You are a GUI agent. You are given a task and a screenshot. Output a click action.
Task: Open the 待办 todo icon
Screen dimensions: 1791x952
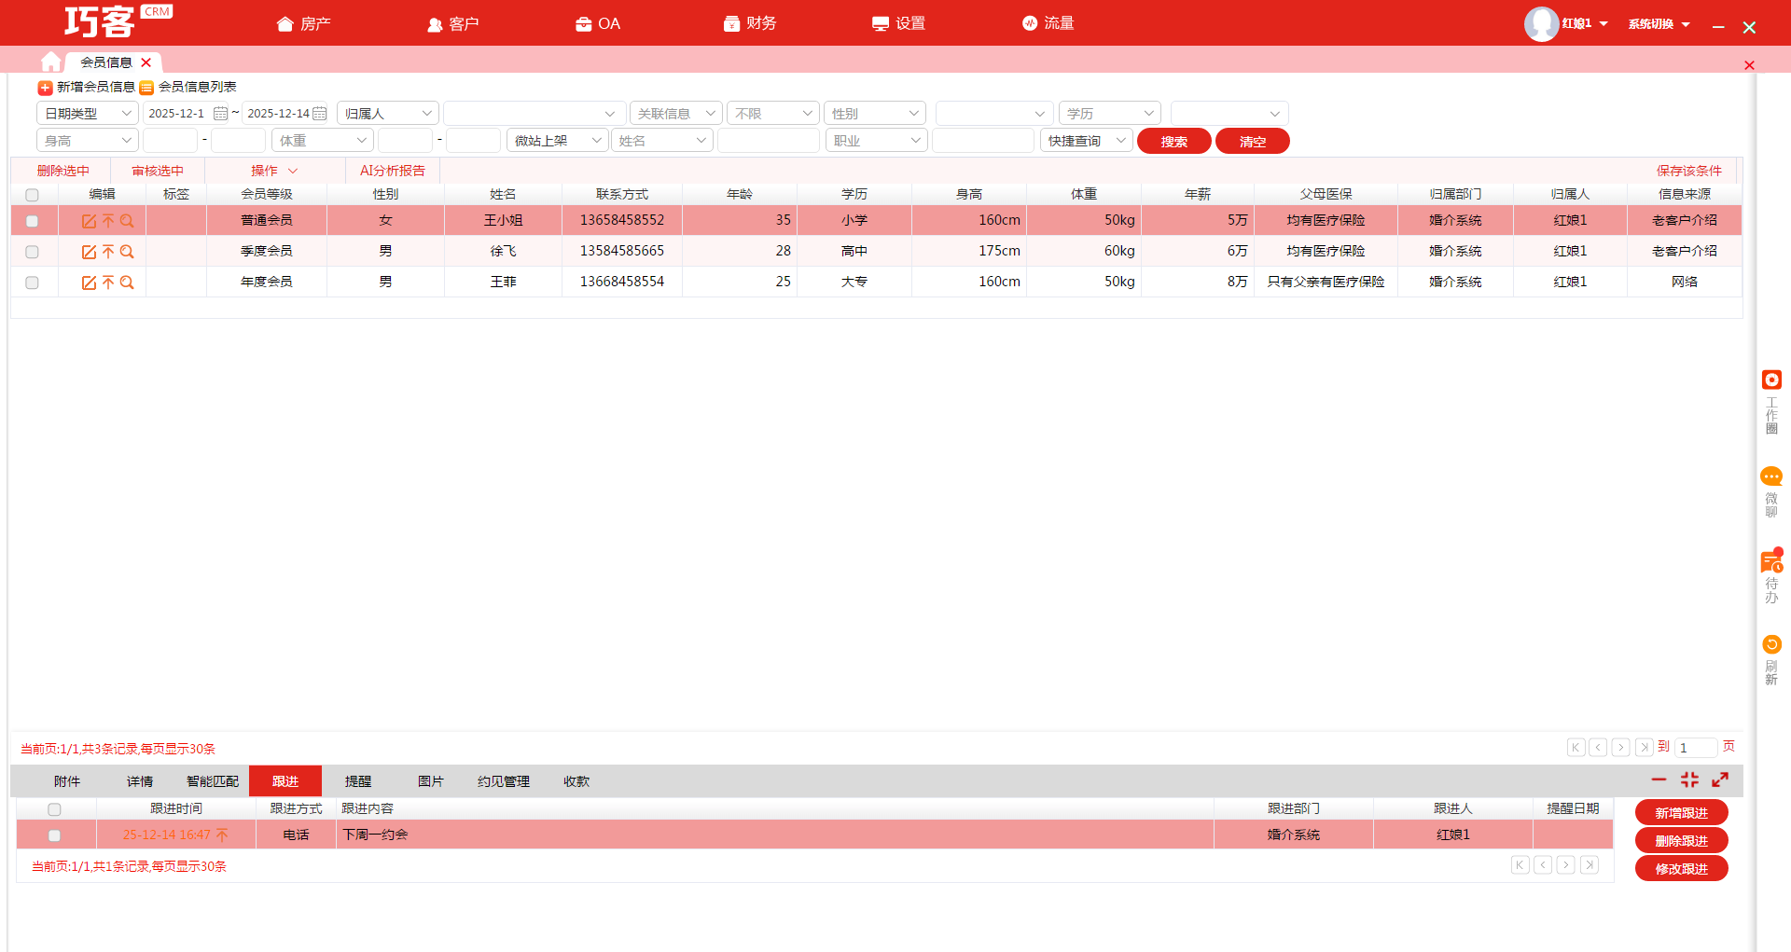coord(1771,562)
